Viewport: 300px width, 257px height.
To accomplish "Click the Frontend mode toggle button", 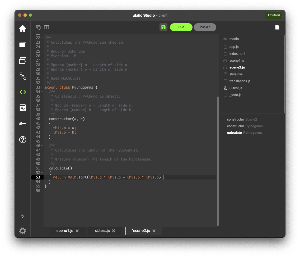I will coord(274,15).
